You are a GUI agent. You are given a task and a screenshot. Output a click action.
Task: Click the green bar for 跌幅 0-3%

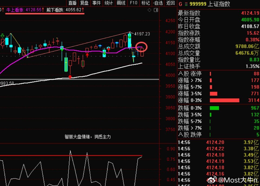pyautogui.click(x=214, y=108)
